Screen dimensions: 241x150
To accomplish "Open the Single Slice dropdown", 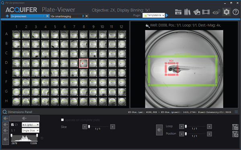I will [31, 130].
